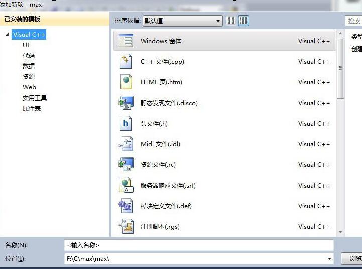Select the 代码 template category
Viewport: 362px width, 269px height.
(x=29, y=55)
